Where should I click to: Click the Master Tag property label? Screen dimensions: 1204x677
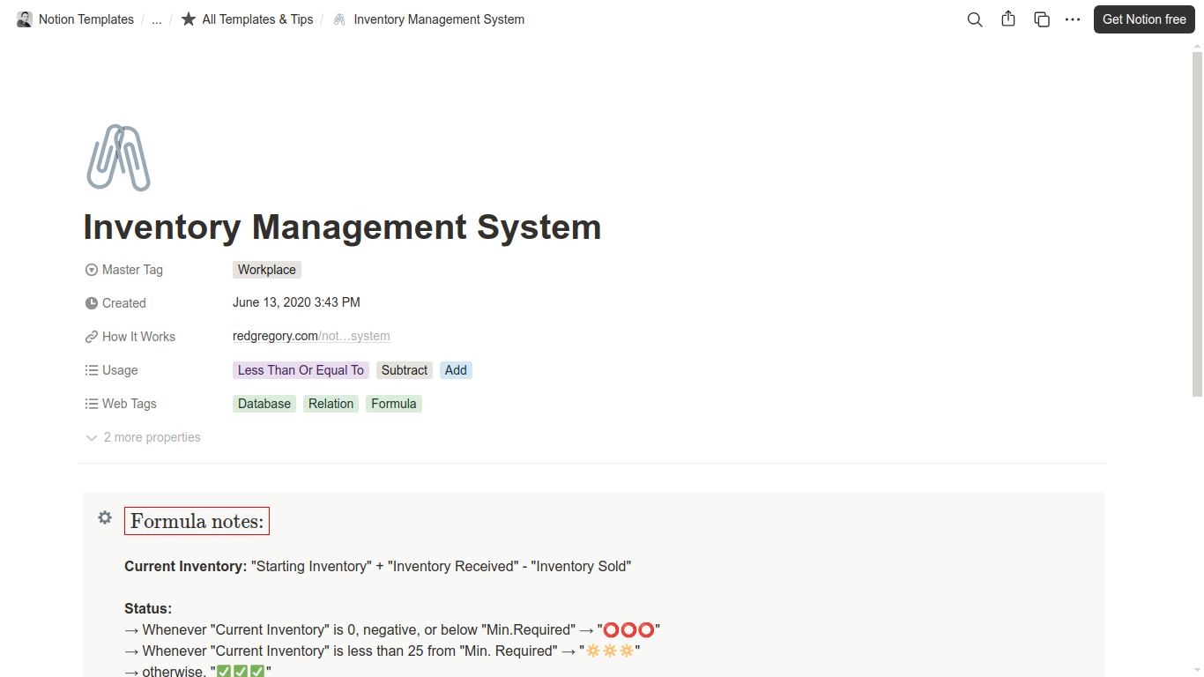[132, 270]
